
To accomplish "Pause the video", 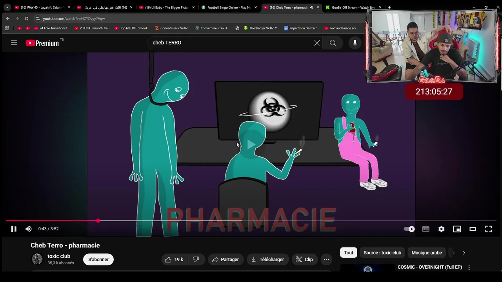I will [x=14, y=229].
